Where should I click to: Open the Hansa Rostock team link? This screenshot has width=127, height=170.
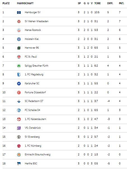[33, 30]
